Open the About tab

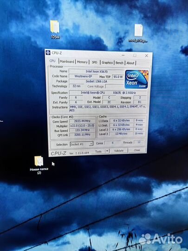130,63
